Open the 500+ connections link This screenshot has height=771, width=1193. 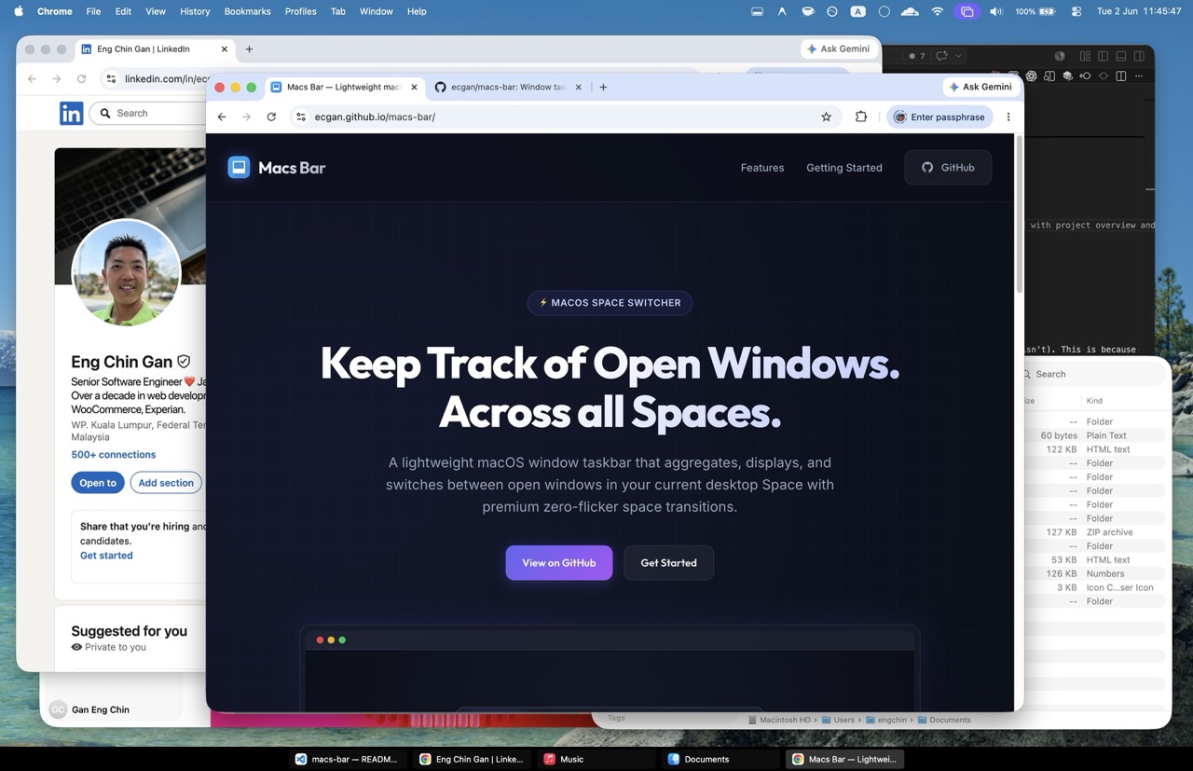coord(113,454)
